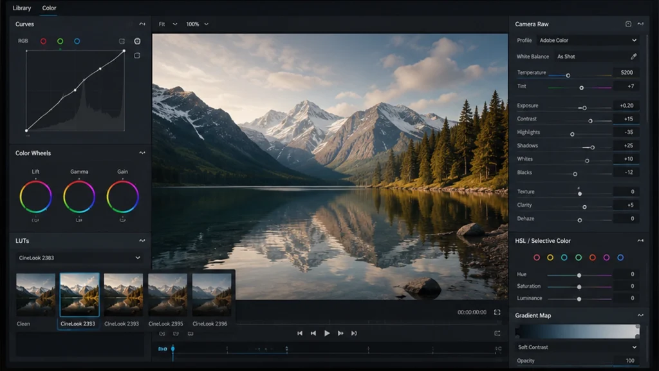659x371 pixels.
Task: Click the Temperature slider handle
Action: [568, 75]
